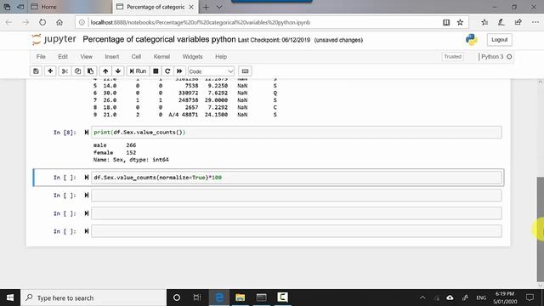
Task: Share this page icon
Action: (518, 22)
